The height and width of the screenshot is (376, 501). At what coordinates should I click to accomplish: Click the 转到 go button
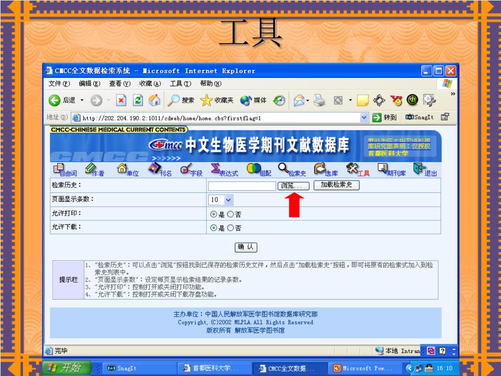(385, 117)
